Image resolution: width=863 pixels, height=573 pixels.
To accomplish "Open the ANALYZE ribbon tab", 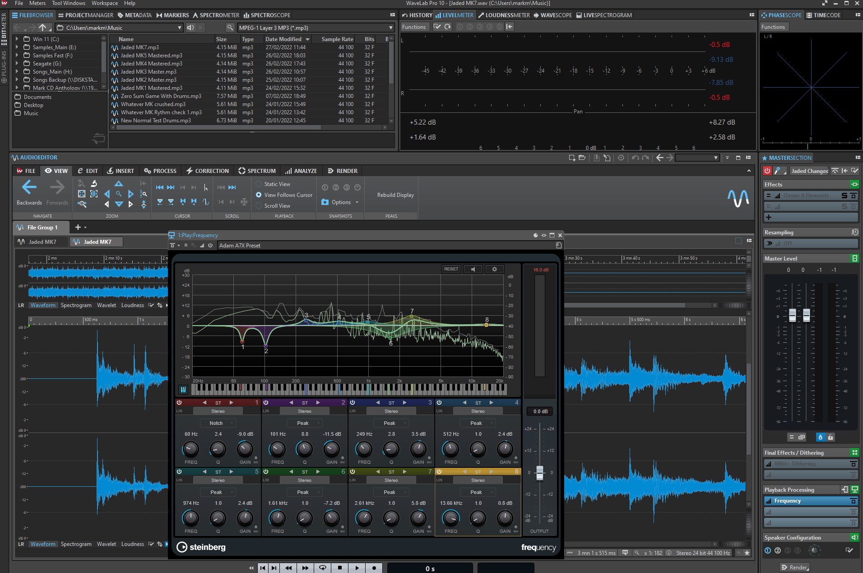I will [301, 171].
